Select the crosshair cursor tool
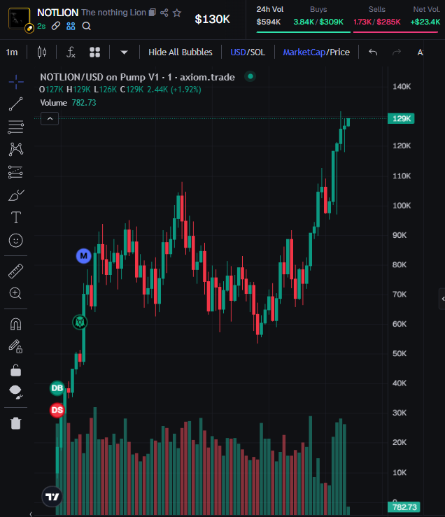The image size is (445, 517). pos(16,82)
